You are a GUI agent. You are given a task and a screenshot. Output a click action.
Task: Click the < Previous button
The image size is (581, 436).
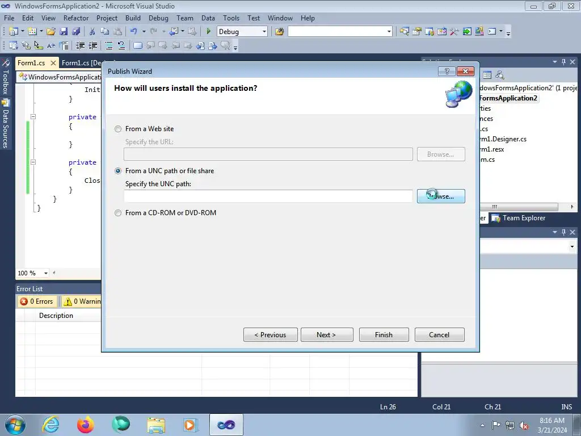[x=271, y=335]
